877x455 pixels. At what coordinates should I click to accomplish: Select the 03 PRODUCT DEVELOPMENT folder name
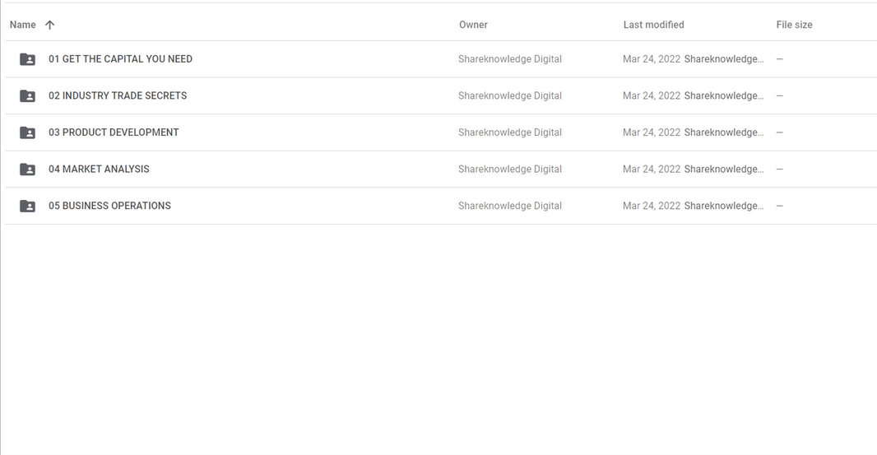(114, 132)
